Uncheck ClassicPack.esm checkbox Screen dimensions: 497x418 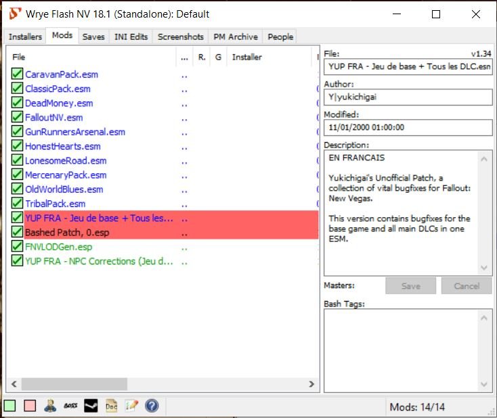17,88
